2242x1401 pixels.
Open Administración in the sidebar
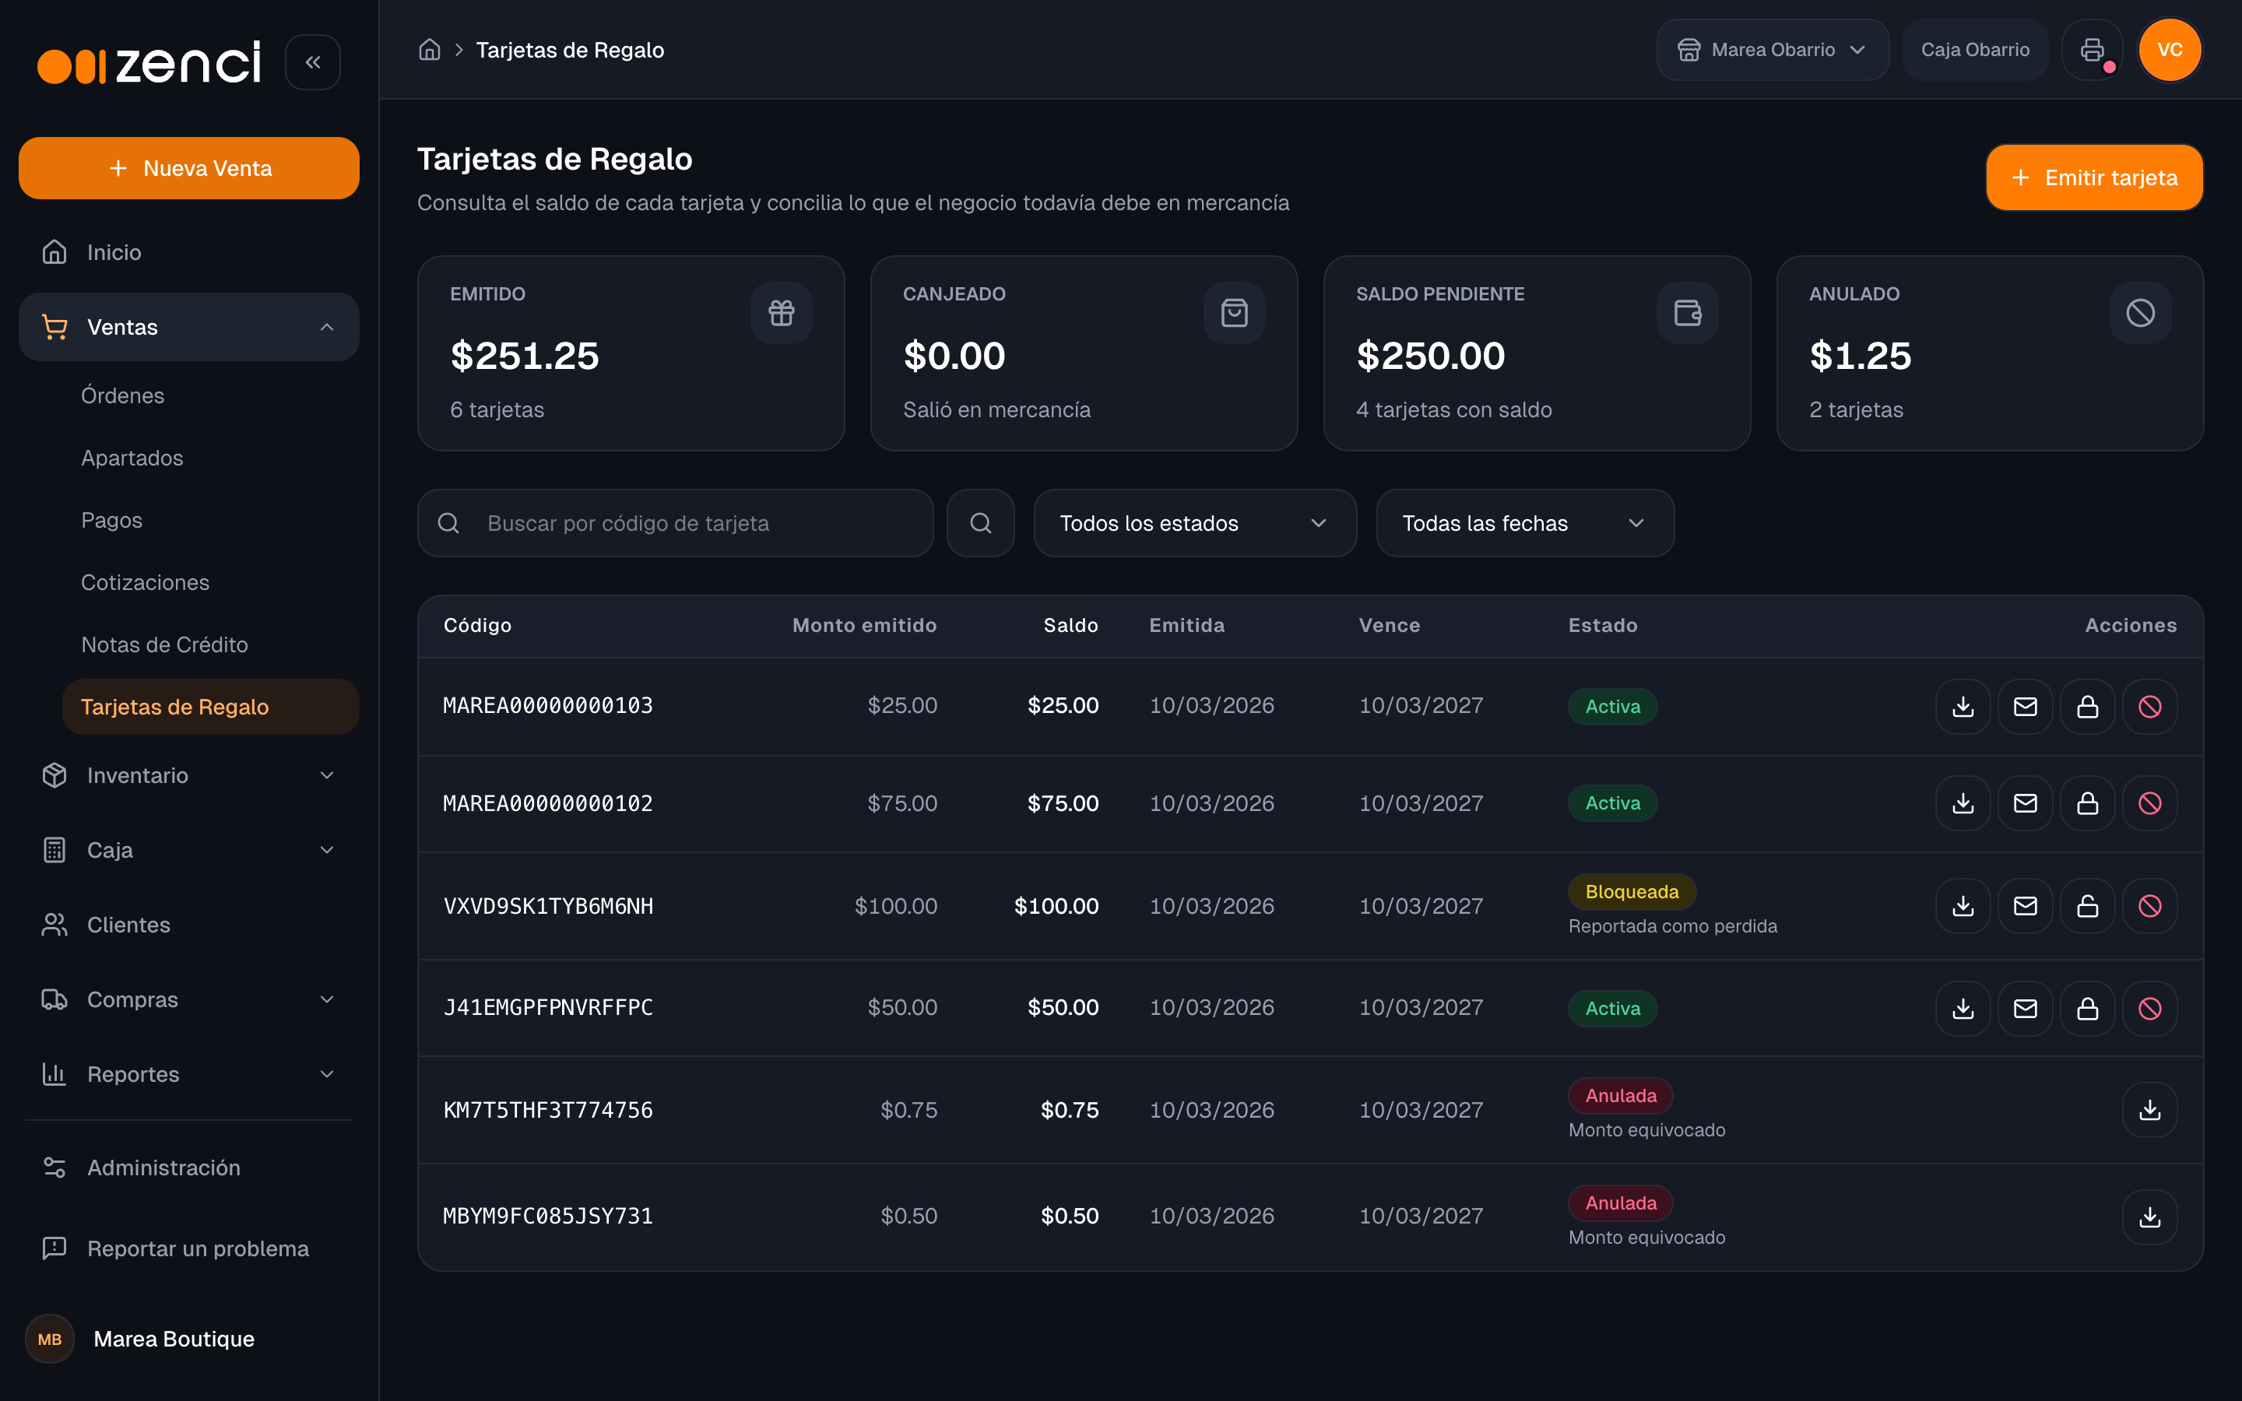(x=189, y=1167)
